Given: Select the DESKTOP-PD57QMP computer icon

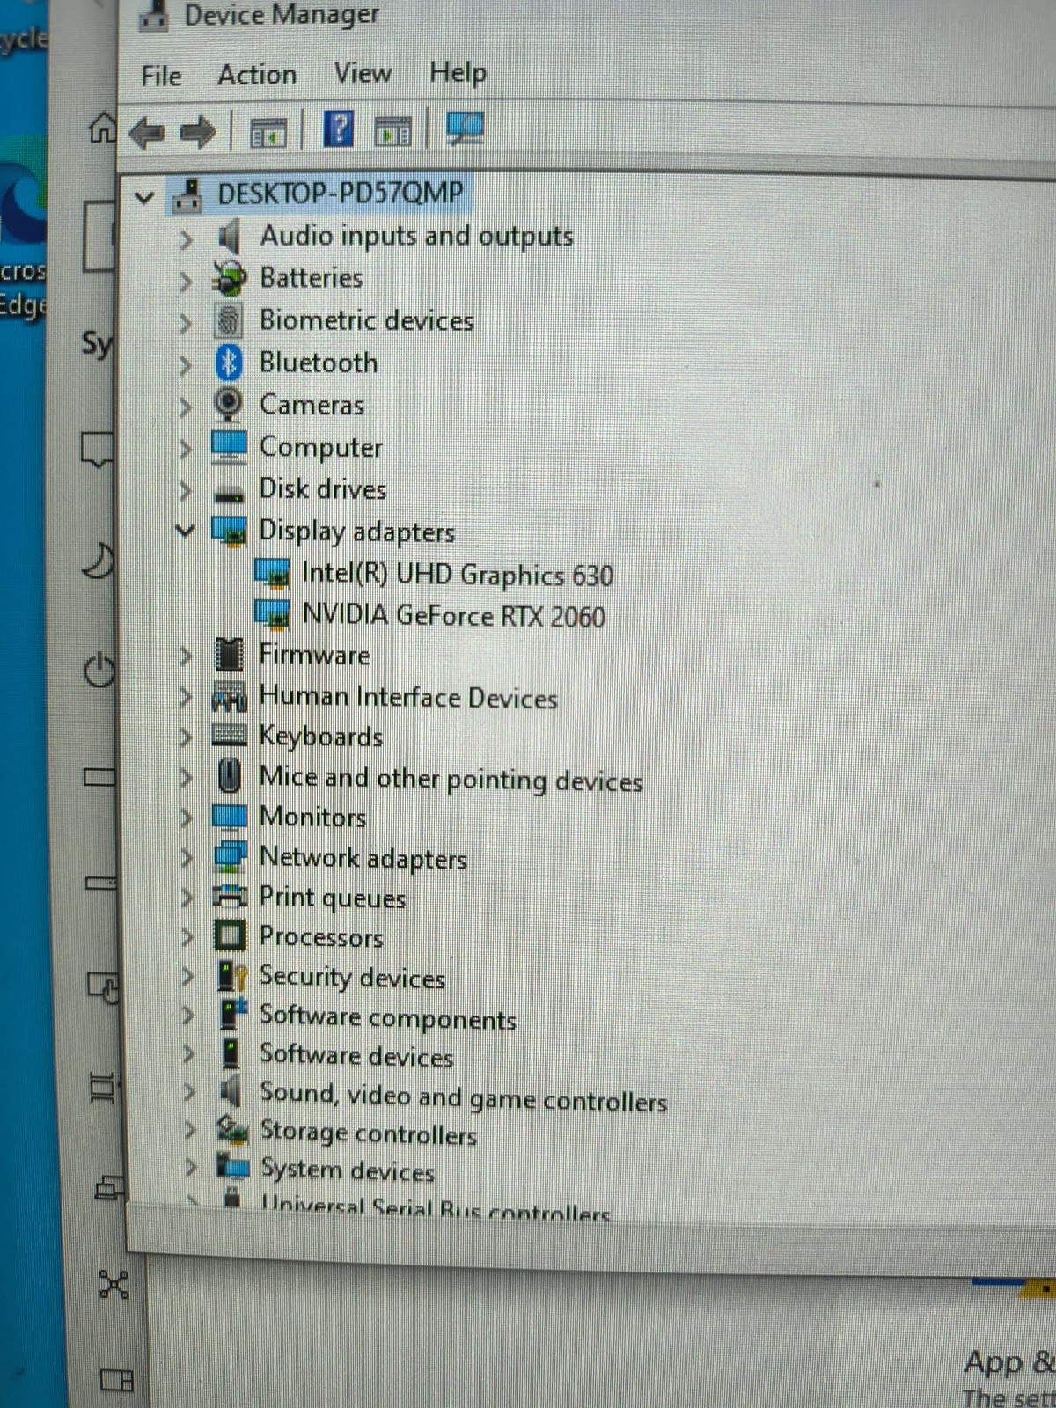Looking at the screenshot, I should pos(187,194).
